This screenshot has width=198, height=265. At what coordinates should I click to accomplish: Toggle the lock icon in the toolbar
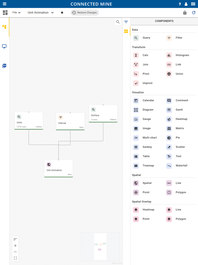click(185, 12)
